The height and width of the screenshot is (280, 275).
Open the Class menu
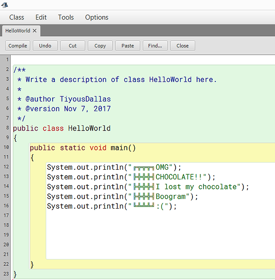16,17
